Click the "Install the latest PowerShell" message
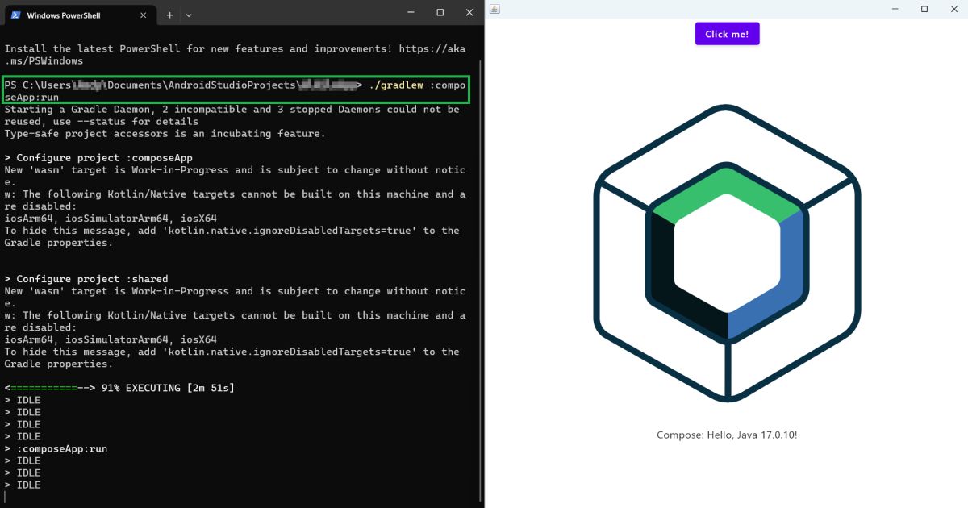This screenshot has height=508, width=968. tap(236, 55)
